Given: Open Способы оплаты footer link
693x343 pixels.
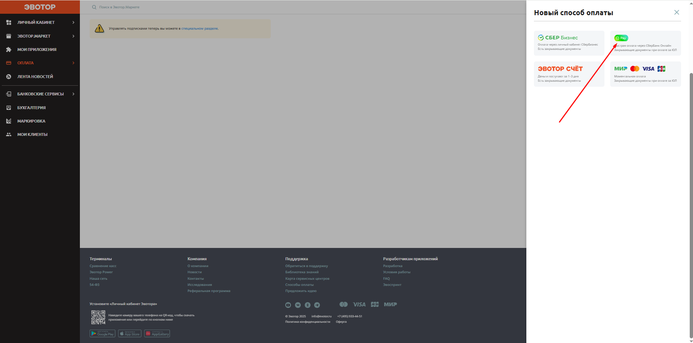Looking at the screenshot, I should pos(299,285).
